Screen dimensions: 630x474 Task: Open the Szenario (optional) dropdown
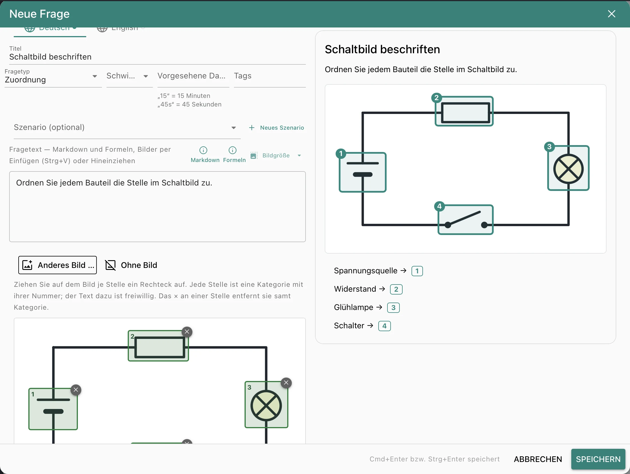pyautogui.click(x=127, y=128)
